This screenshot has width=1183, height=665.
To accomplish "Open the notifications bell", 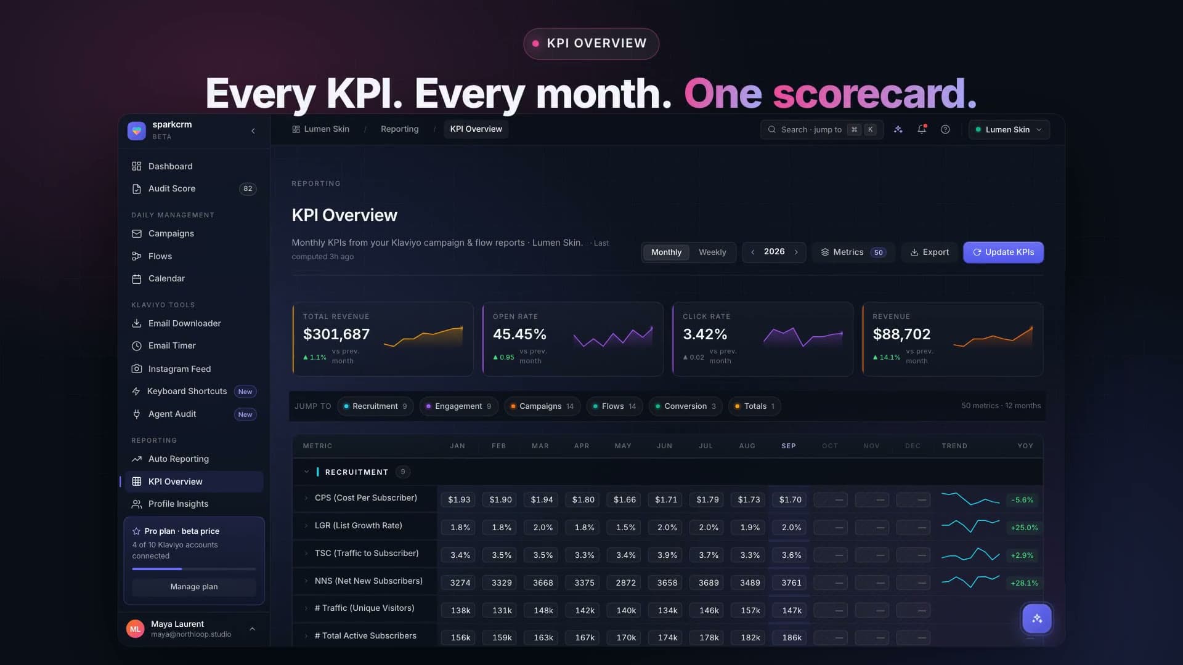I will [x=922, y=129].
